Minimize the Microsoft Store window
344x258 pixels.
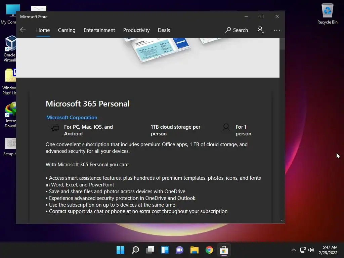coord(246,16)
